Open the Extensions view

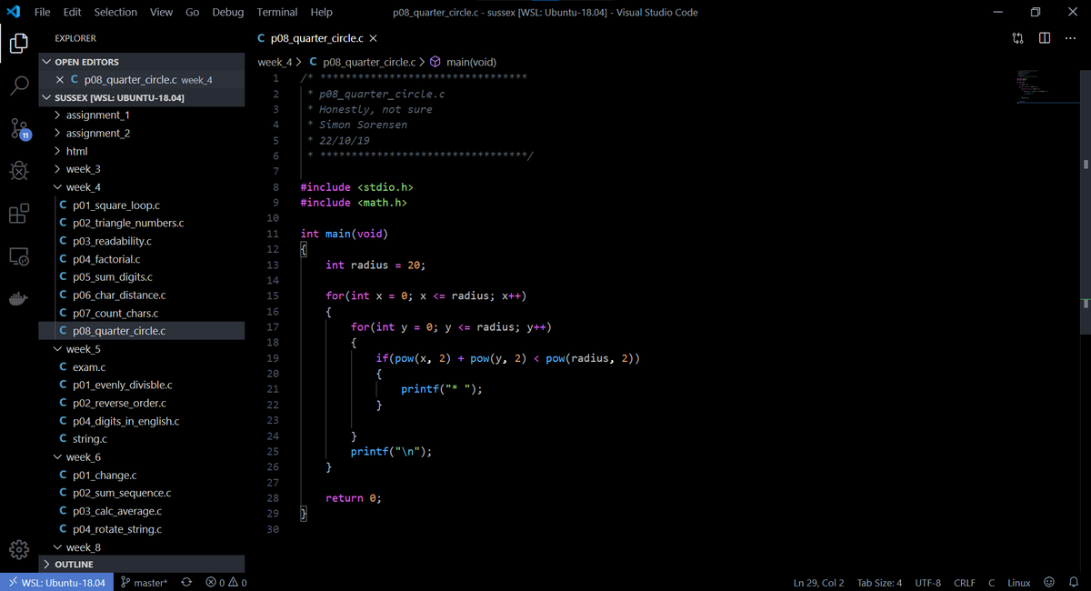[19, 214]
